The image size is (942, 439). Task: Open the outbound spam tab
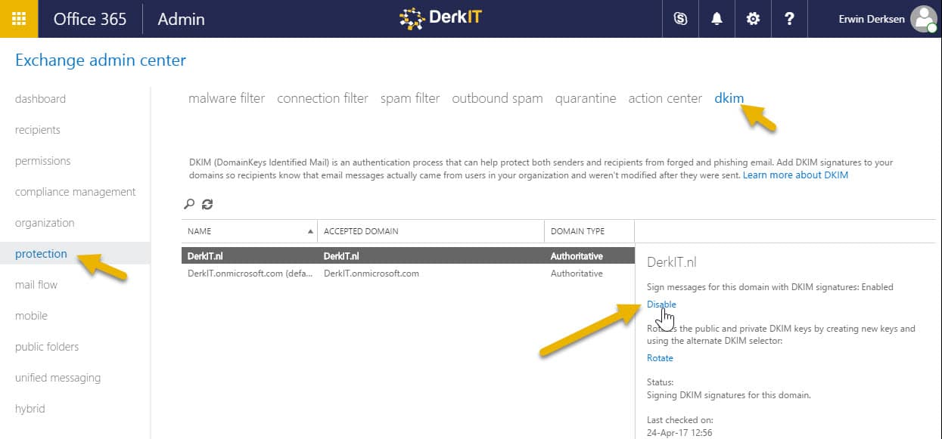pos(497,98)
